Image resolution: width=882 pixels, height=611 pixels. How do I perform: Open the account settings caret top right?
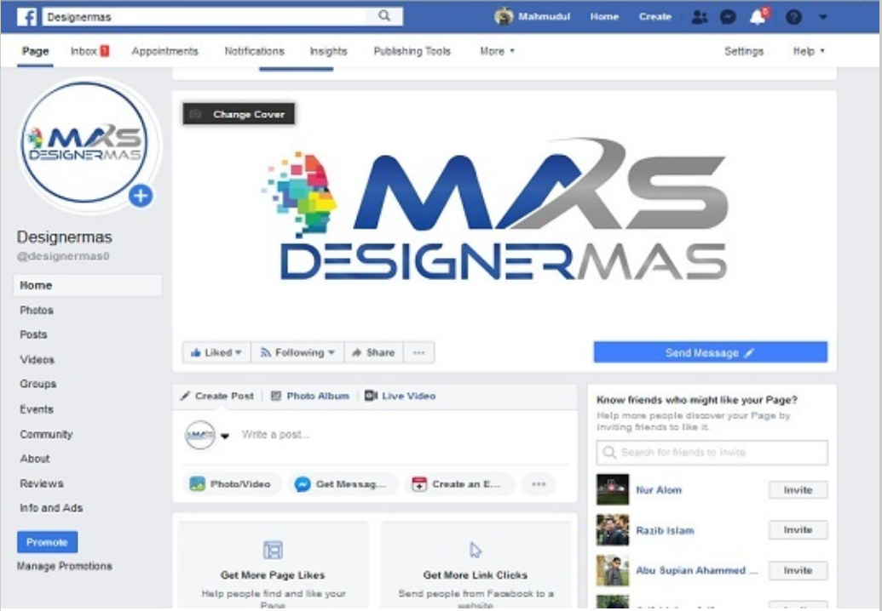pos(821,15)
